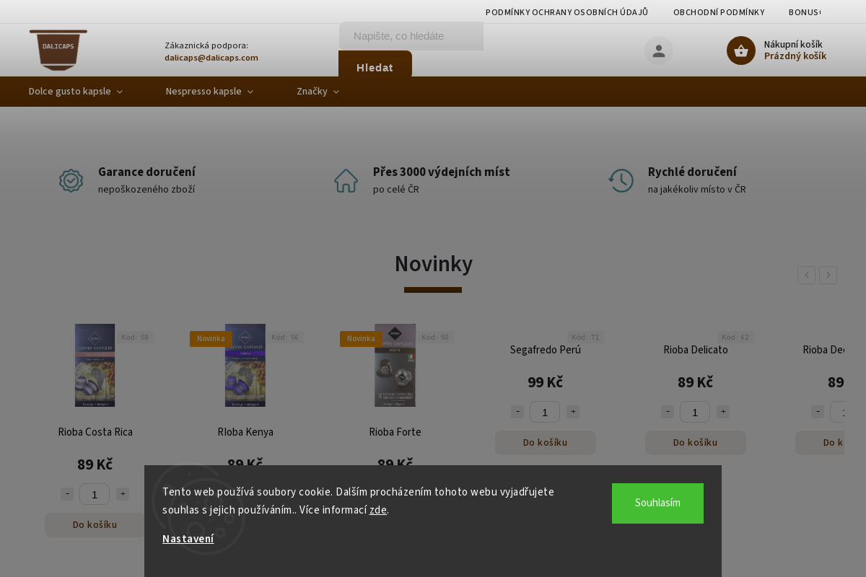Screen dimensions: 866x577
Task: Click the house icon near Přes 3000 výdejních míst
Action: 346,180
